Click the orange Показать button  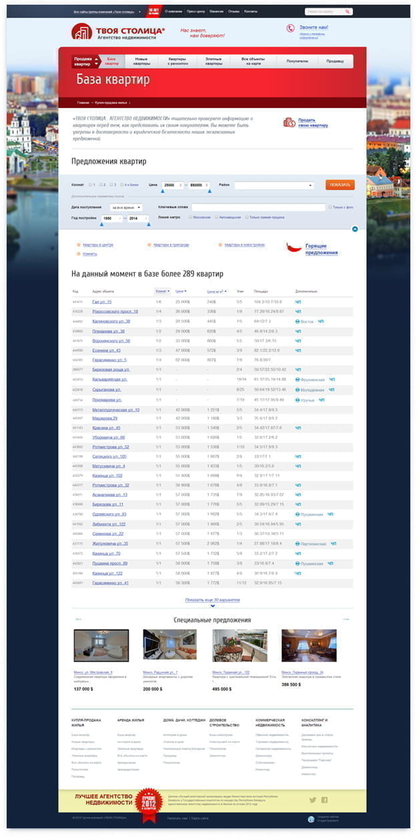click(x=340, y=185)
